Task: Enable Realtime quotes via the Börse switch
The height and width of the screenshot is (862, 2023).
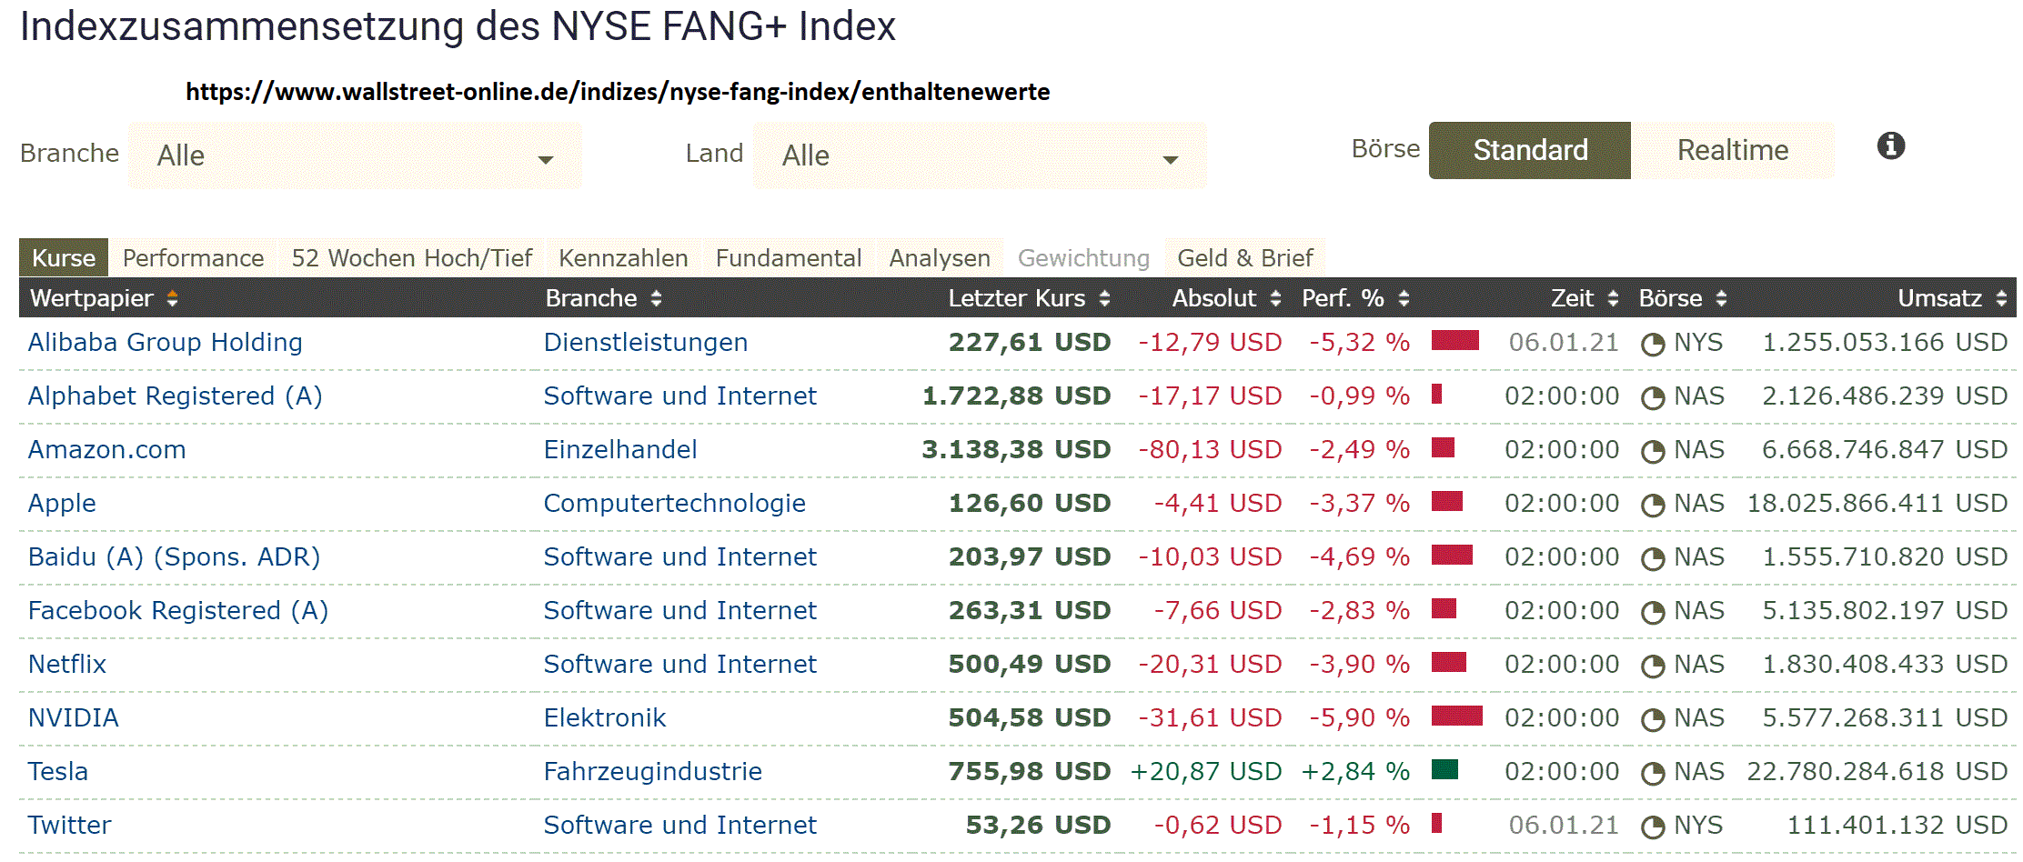Action: click(x=1732, y=150)
